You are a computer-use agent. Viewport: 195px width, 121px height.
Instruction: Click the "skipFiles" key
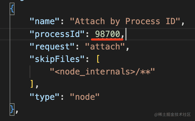click(57, 59)
